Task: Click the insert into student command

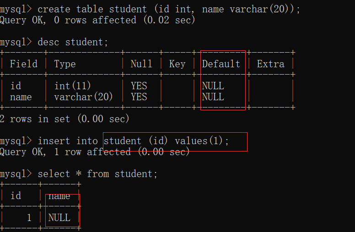Action: click(133, 141)
